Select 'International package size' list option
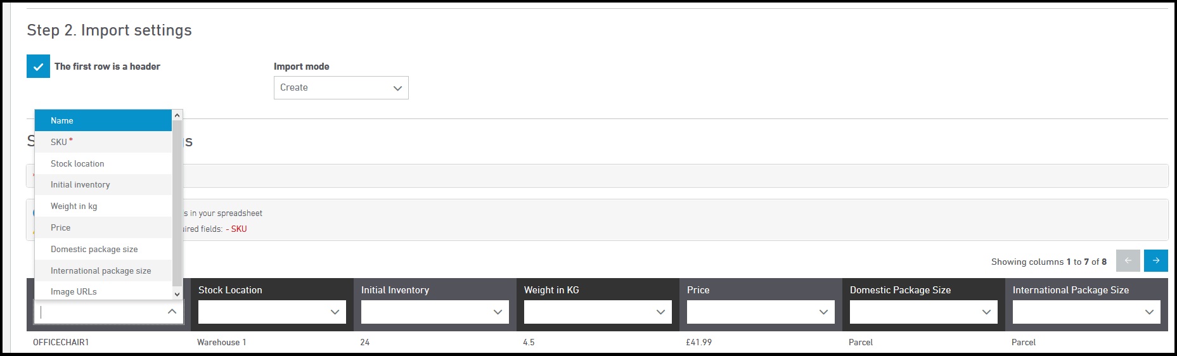The image size is (1177, 356). pyautogui.click(x=103, y=270)
